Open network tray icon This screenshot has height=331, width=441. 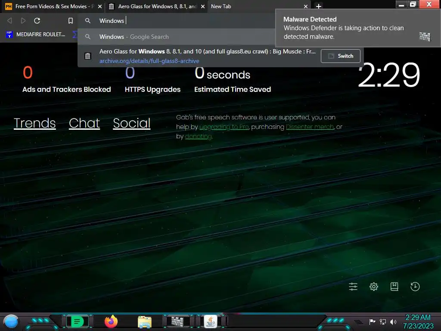(x=383, y=322)
